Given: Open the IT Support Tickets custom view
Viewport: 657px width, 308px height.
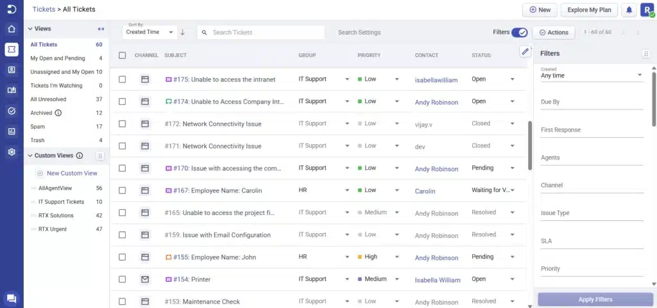Looking at the screenshot, I should (66, 202).
